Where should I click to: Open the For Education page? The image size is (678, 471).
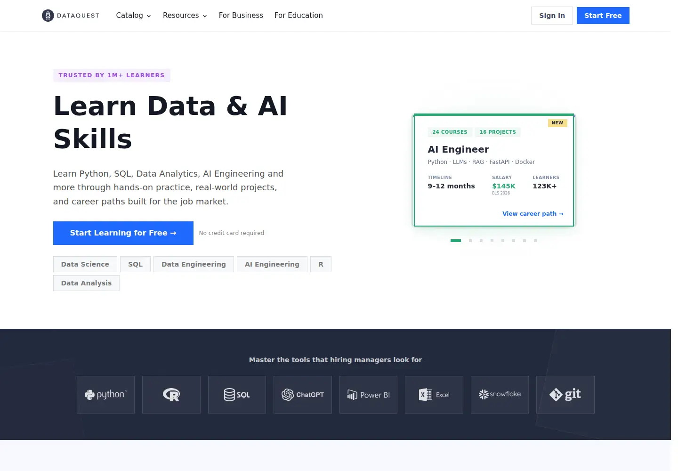click(299, 16)
